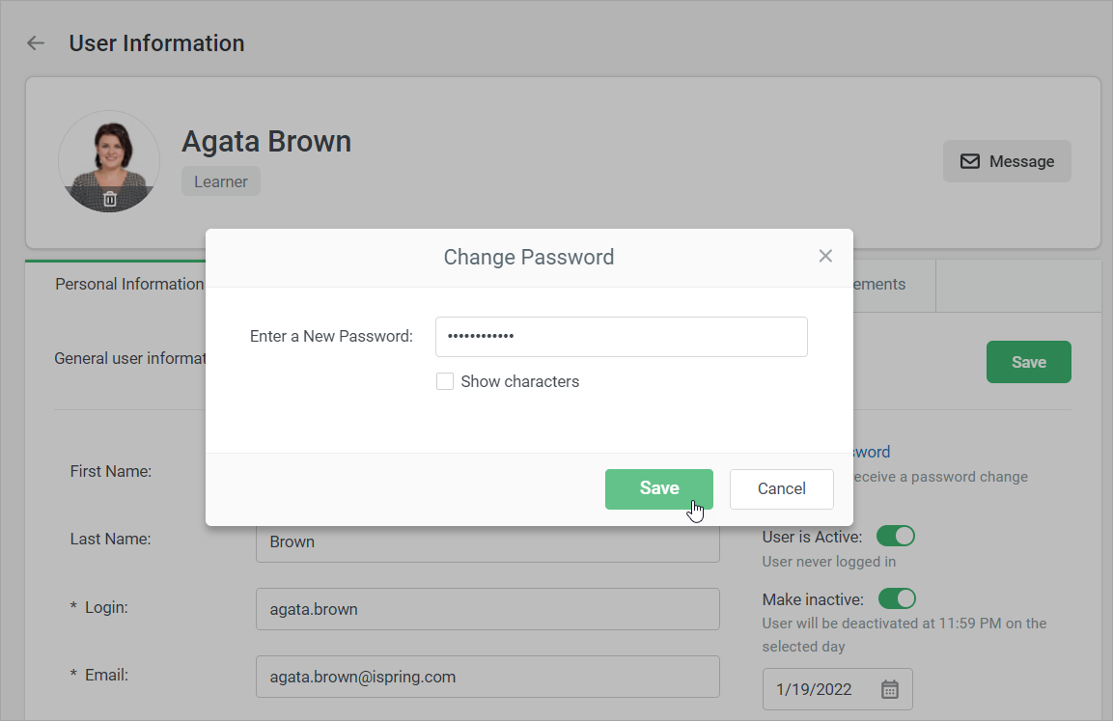This screenshot has width=1113, height=721.
Task: Close the Change Password dialog with X
Action: (825, 256)
